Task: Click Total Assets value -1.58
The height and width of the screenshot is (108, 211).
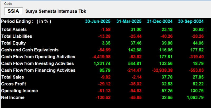Action: (105, 30)
